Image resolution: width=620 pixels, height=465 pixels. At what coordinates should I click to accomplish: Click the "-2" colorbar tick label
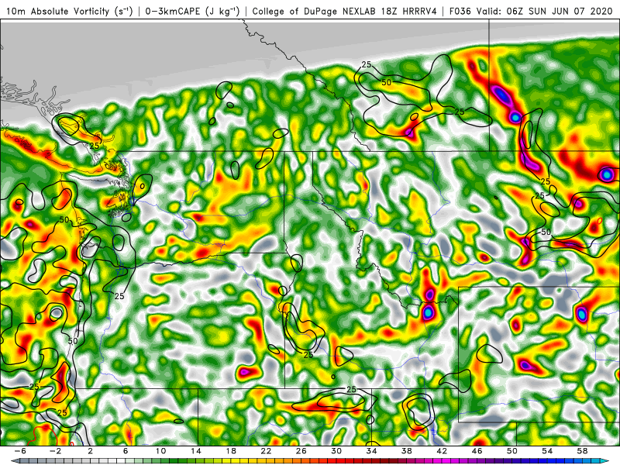(x=55, y=451)
